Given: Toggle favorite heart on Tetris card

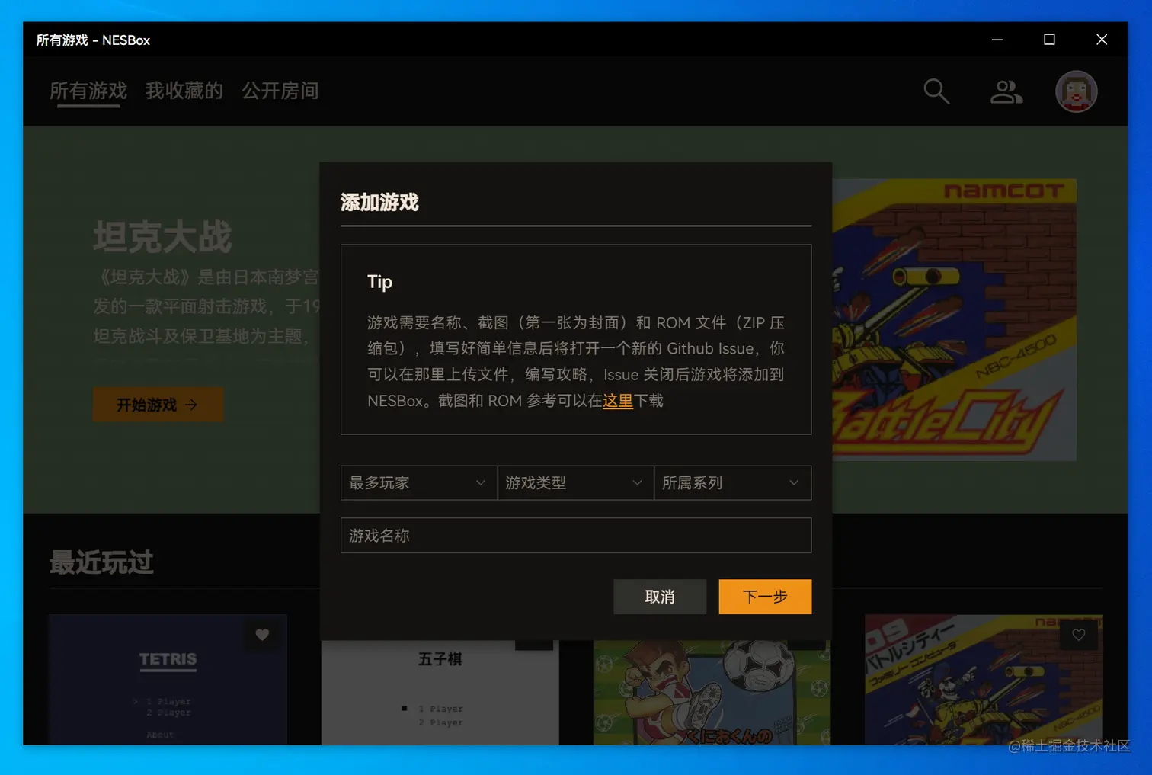Looking at the screenshot, I should tap(262, 635).
